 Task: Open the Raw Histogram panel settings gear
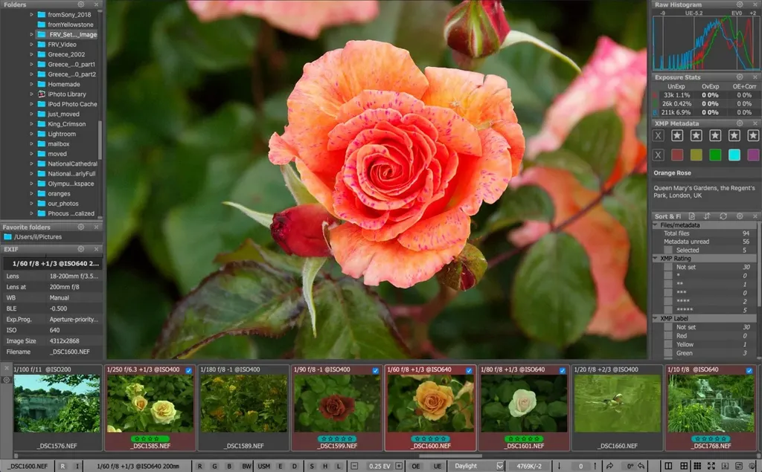point(740,4)
